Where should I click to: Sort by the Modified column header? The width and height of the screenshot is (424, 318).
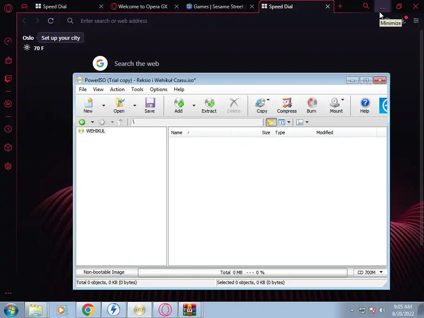coord(345,132)
